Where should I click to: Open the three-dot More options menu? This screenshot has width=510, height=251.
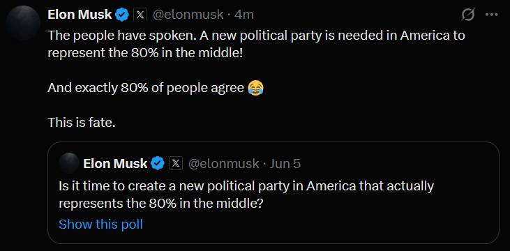click(491, 15)
